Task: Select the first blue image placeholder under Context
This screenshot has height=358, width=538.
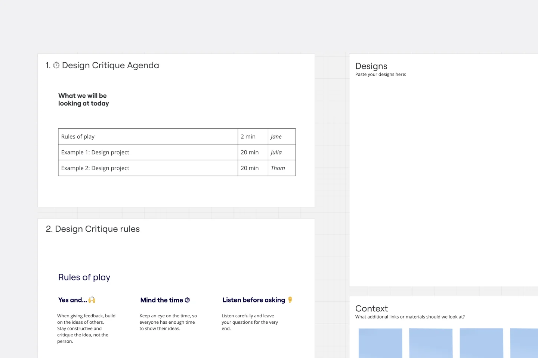Action: point(380,343)
